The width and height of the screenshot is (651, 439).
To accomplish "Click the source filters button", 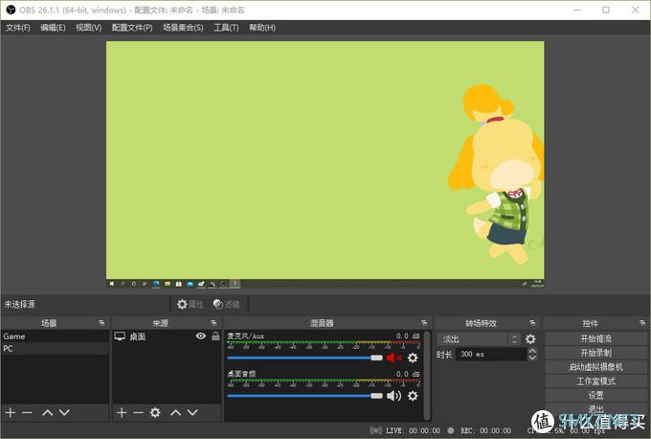I will (x=227, y=304).
